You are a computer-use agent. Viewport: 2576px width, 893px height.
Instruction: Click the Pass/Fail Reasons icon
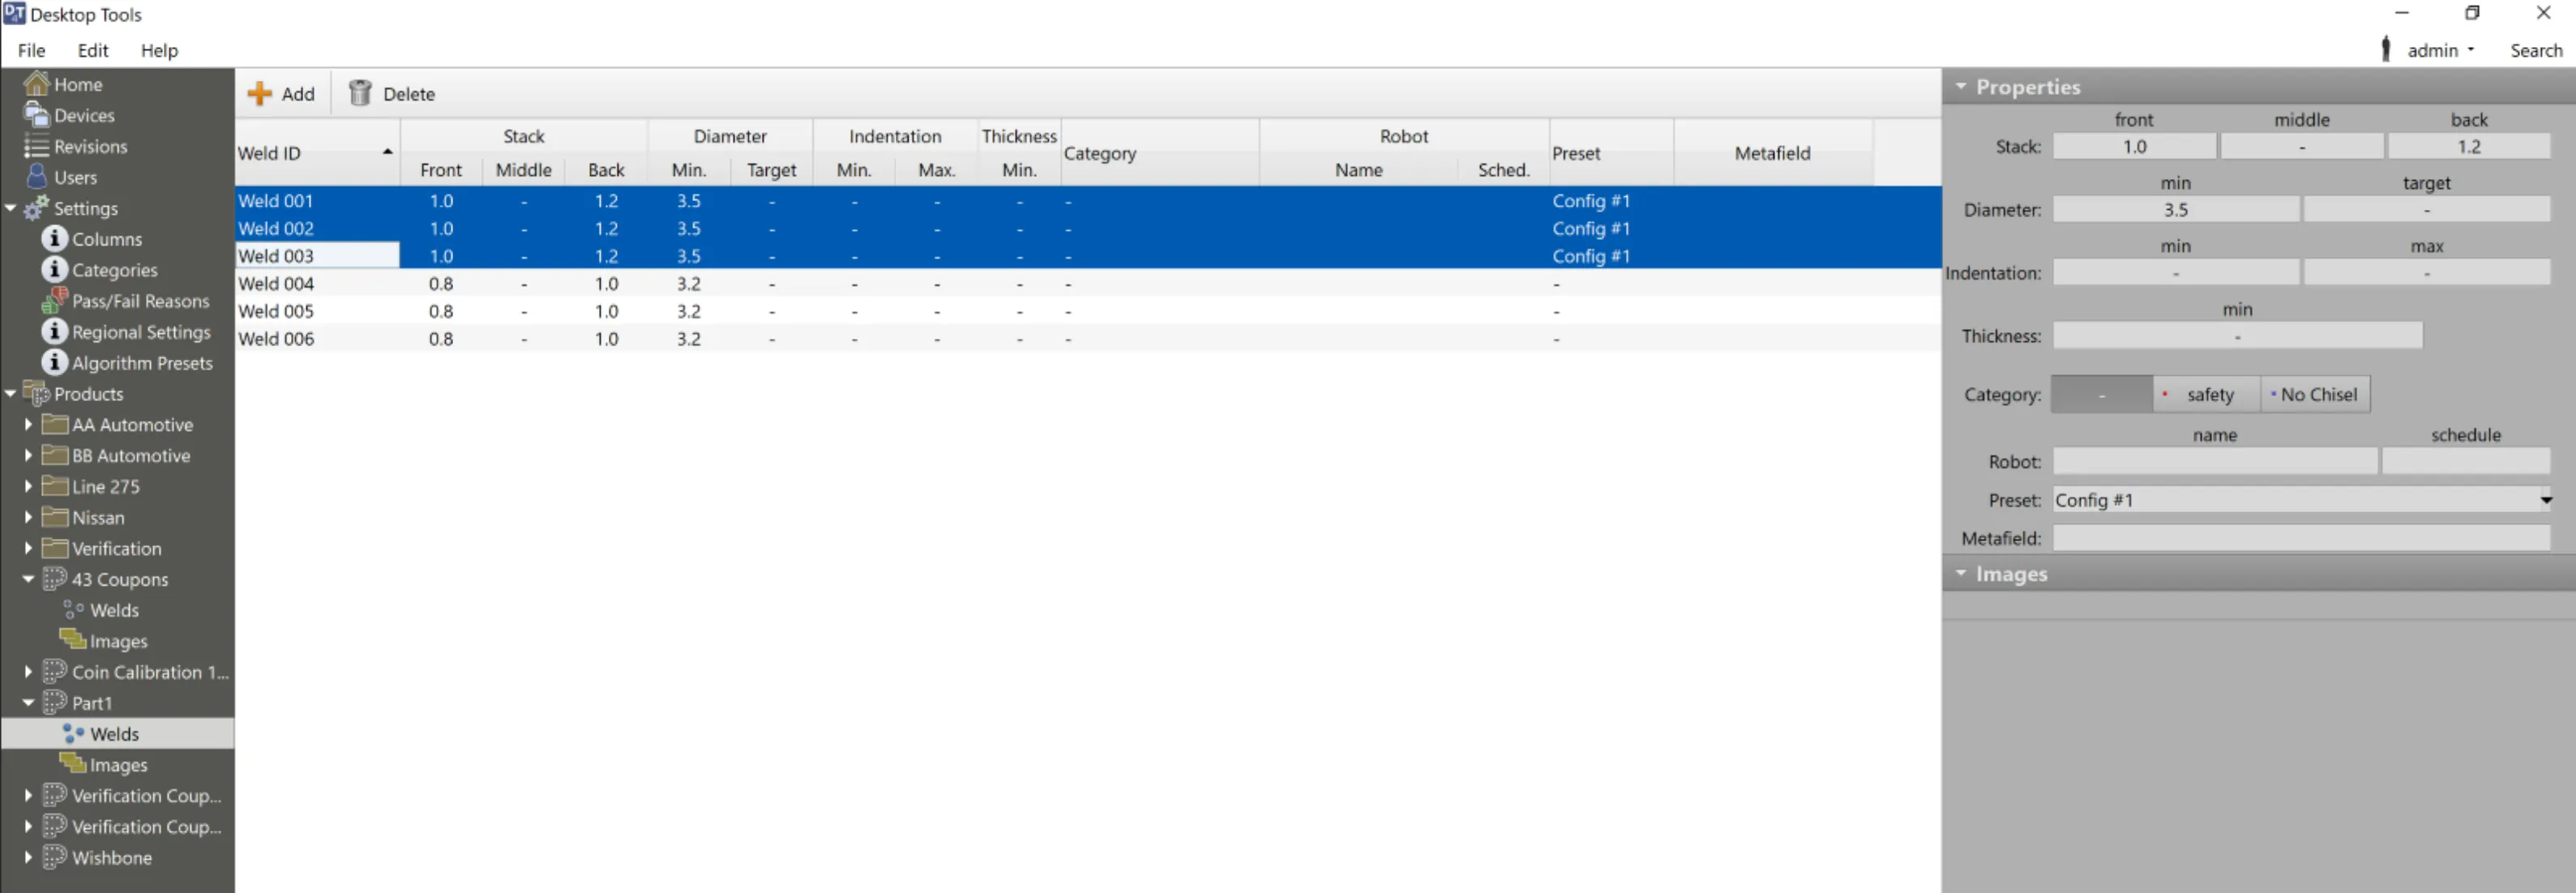coord(55,301)
